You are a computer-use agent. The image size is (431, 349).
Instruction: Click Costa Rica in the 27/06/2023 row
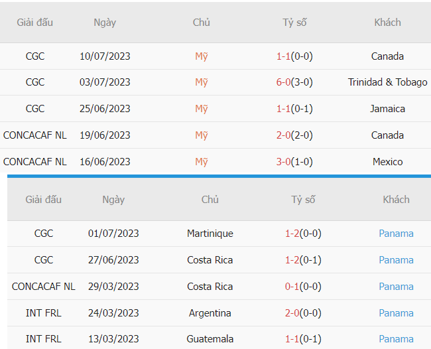[x=210, y=260]
